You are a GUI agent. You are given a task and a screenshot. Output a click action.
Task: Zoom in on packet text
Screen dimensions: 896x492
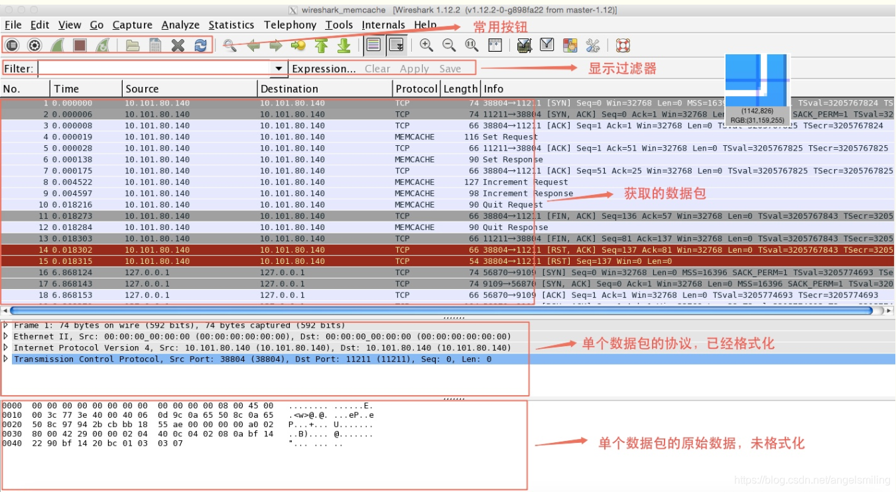pyautogui.click(x=426, y=46)
